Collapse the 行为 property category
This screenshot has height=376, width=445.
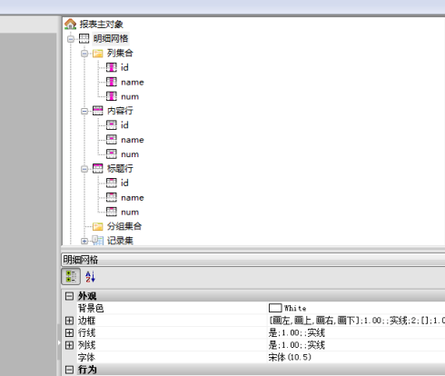coord(69,370)
